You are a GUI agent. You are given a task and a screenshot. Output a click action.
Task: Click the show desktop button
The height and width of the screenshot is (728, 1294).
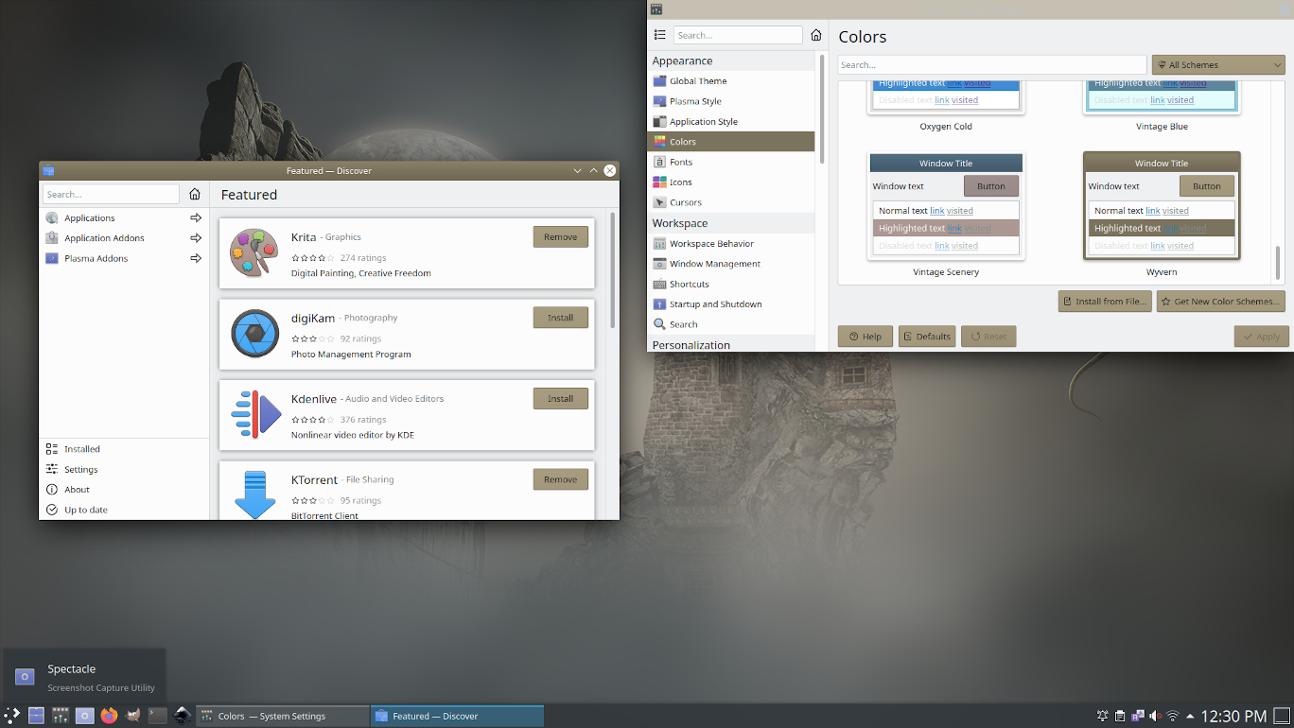[x=1282, y=716]
